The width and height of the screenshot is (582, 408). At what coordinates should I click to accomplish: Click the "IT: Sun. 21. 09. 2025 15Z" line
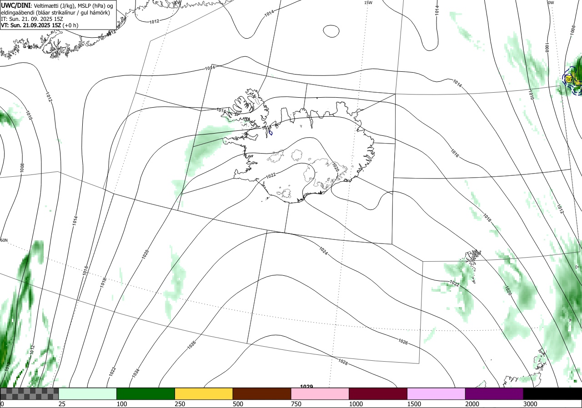coord(31,19)
